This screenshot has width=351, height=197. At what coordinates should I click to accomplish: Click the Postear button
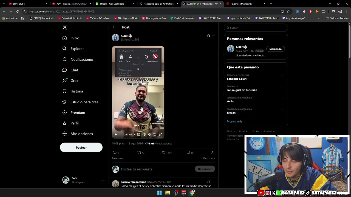pos(81,147)
